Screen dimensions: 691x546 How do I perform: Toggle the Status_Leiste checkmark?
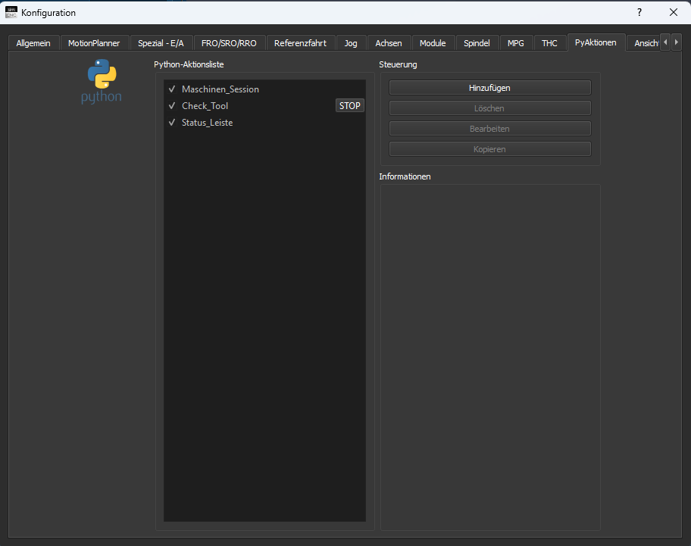click(x=172, y=123)
